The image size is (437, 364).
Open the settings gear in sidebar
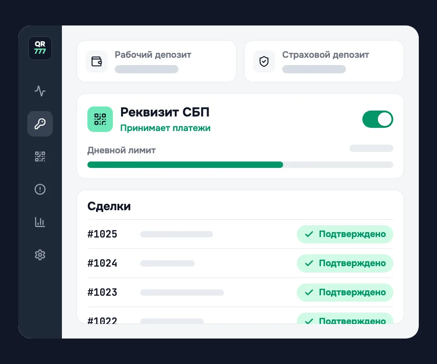(40, 255)
